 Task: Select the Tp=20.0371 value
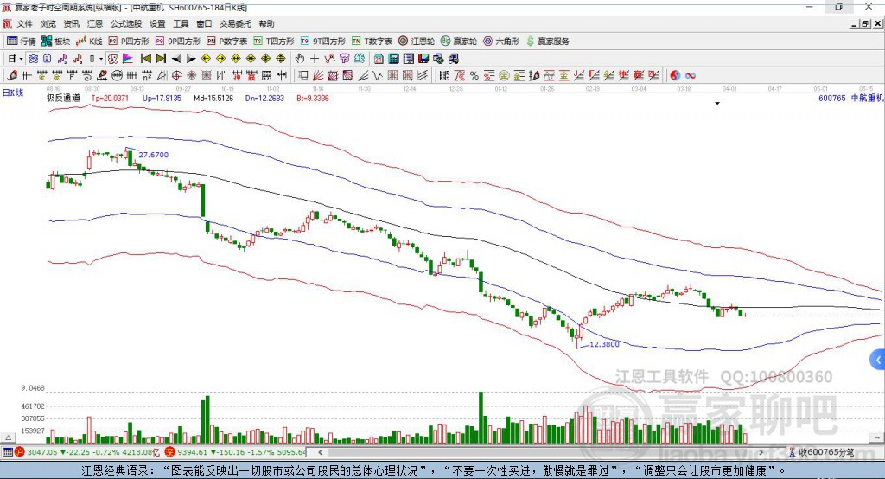click(110, 98)
